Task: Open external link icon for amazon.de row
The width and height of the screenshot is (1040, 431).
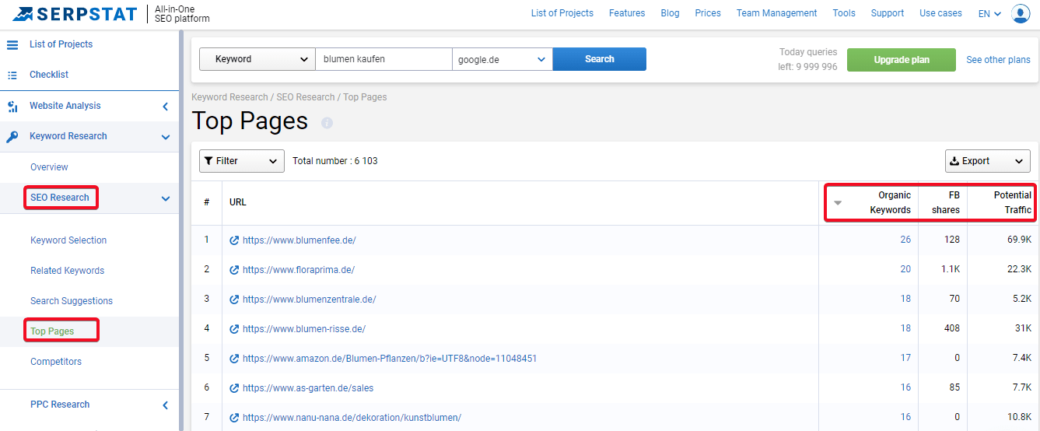Action: tap(234, 359)
